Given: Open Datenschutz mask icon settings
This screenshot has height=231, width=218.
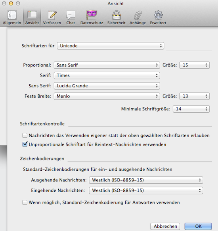Looking at the screenshot, I should (92, 17).
